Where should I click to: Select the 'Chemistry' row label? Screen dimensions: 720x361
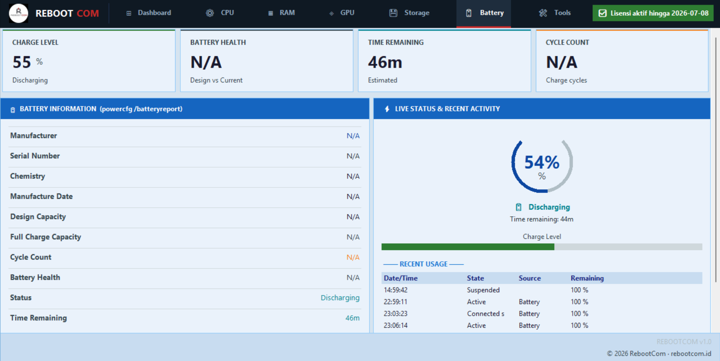tap(27, 176)
